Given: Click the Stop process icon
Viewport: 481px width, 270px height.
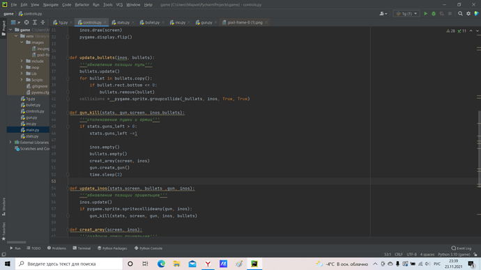Looking at the screenshot, I should [450, 13].
